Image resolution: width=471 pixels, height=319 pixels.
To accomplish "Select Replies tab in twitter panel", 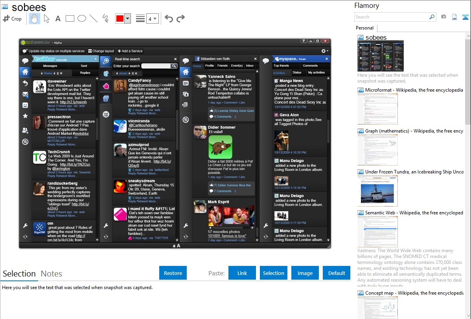I will 85,73.
